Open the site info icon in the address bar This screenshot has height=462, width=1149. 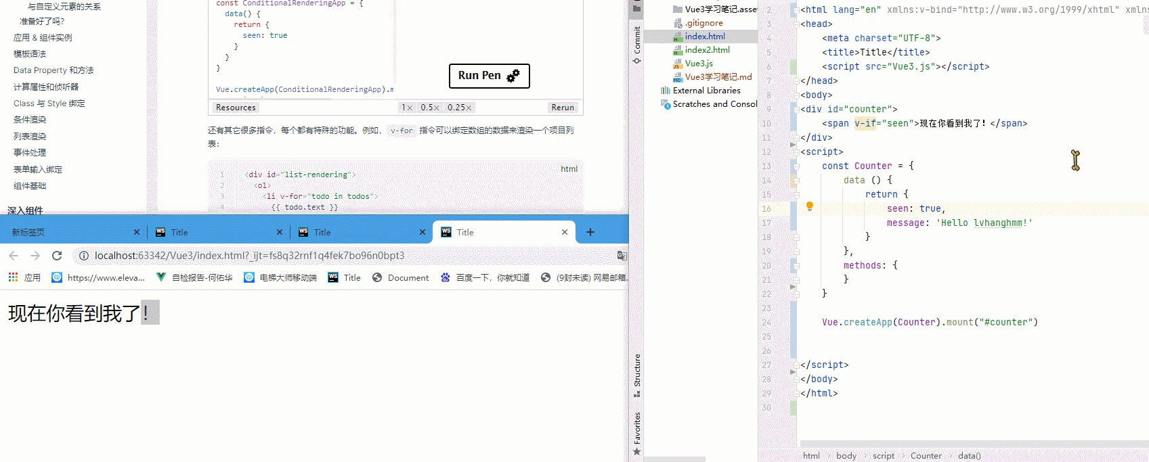point(84,256)
